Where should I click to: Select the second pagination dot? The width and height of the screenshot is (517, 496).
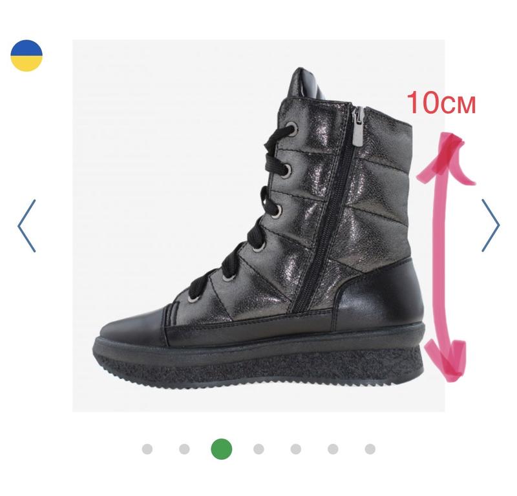tap(184, 449)
